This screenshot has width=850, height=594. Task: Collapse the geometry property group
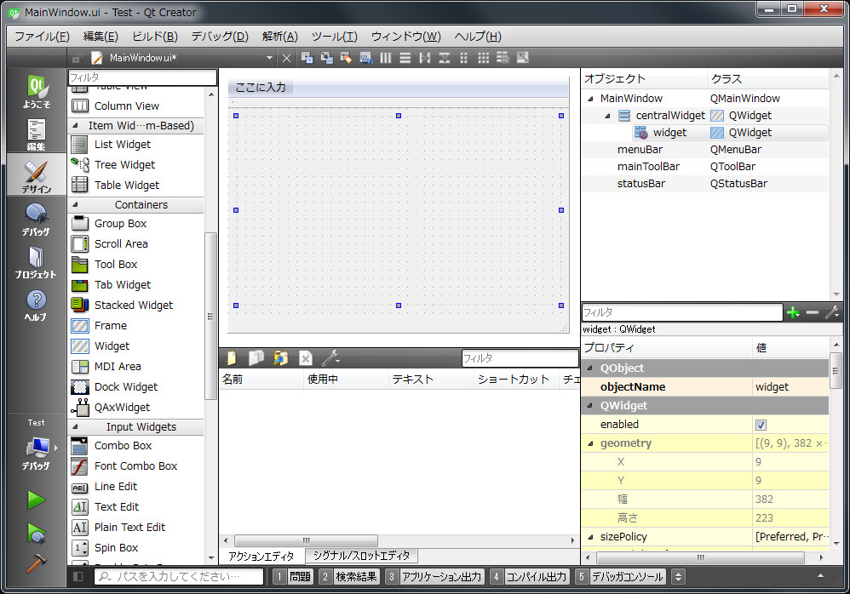(590, 443)
